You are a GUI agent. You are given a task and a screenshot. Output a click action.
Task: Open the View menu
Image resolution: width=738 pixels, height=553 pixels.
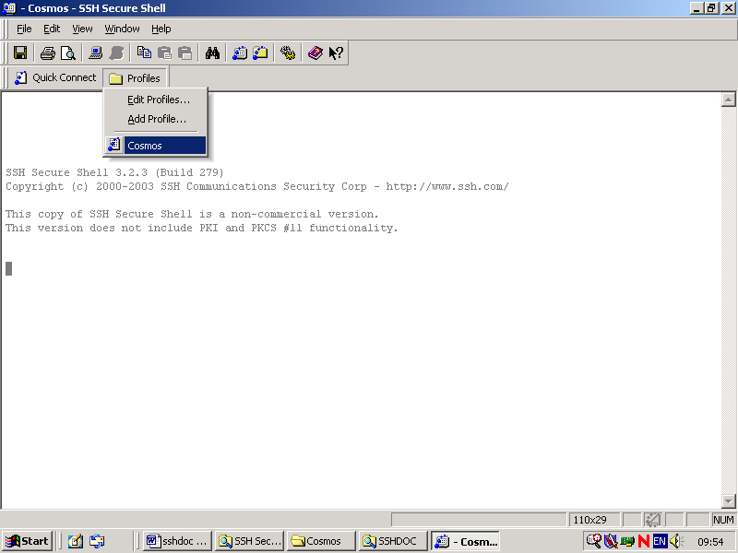tap(82, 29)
